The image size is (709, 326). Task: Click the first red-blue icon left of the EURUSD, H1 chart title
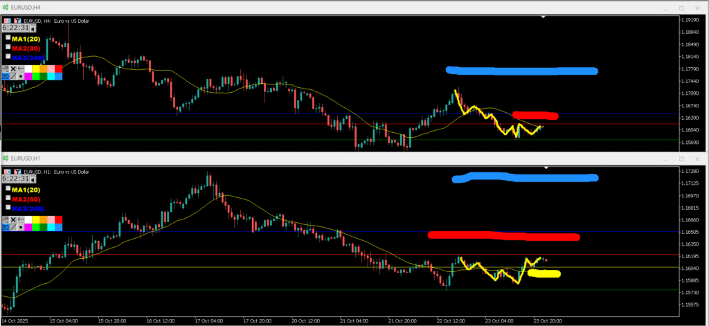coord(7,172)
